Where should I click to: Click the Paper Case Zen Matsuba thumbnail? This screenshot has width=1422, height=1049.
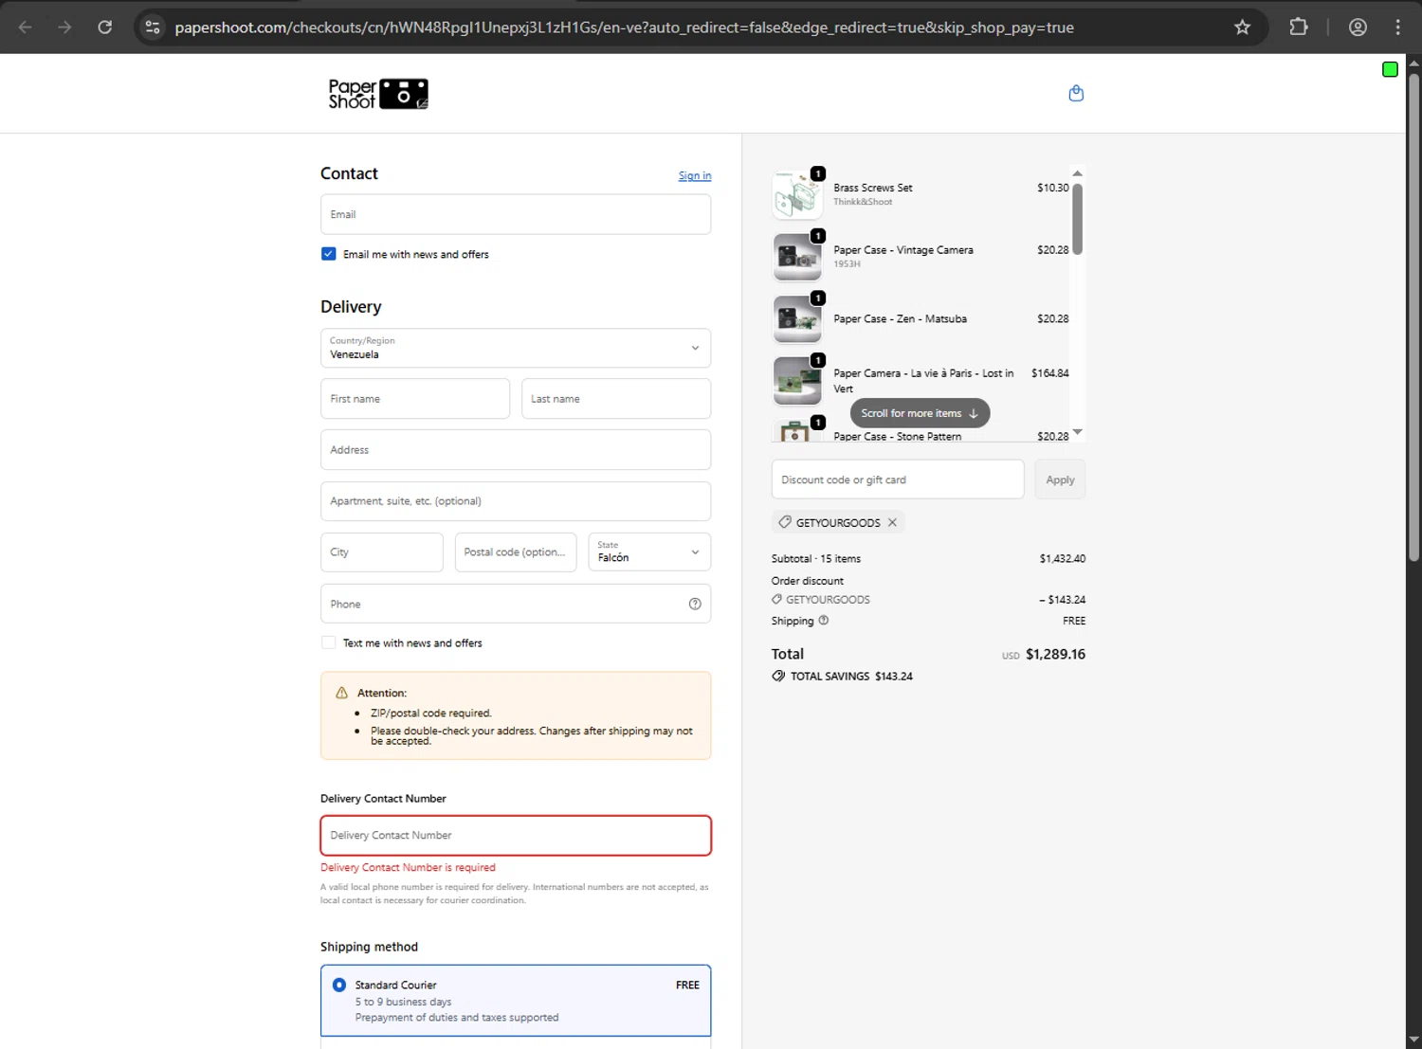tap(797, 319)
